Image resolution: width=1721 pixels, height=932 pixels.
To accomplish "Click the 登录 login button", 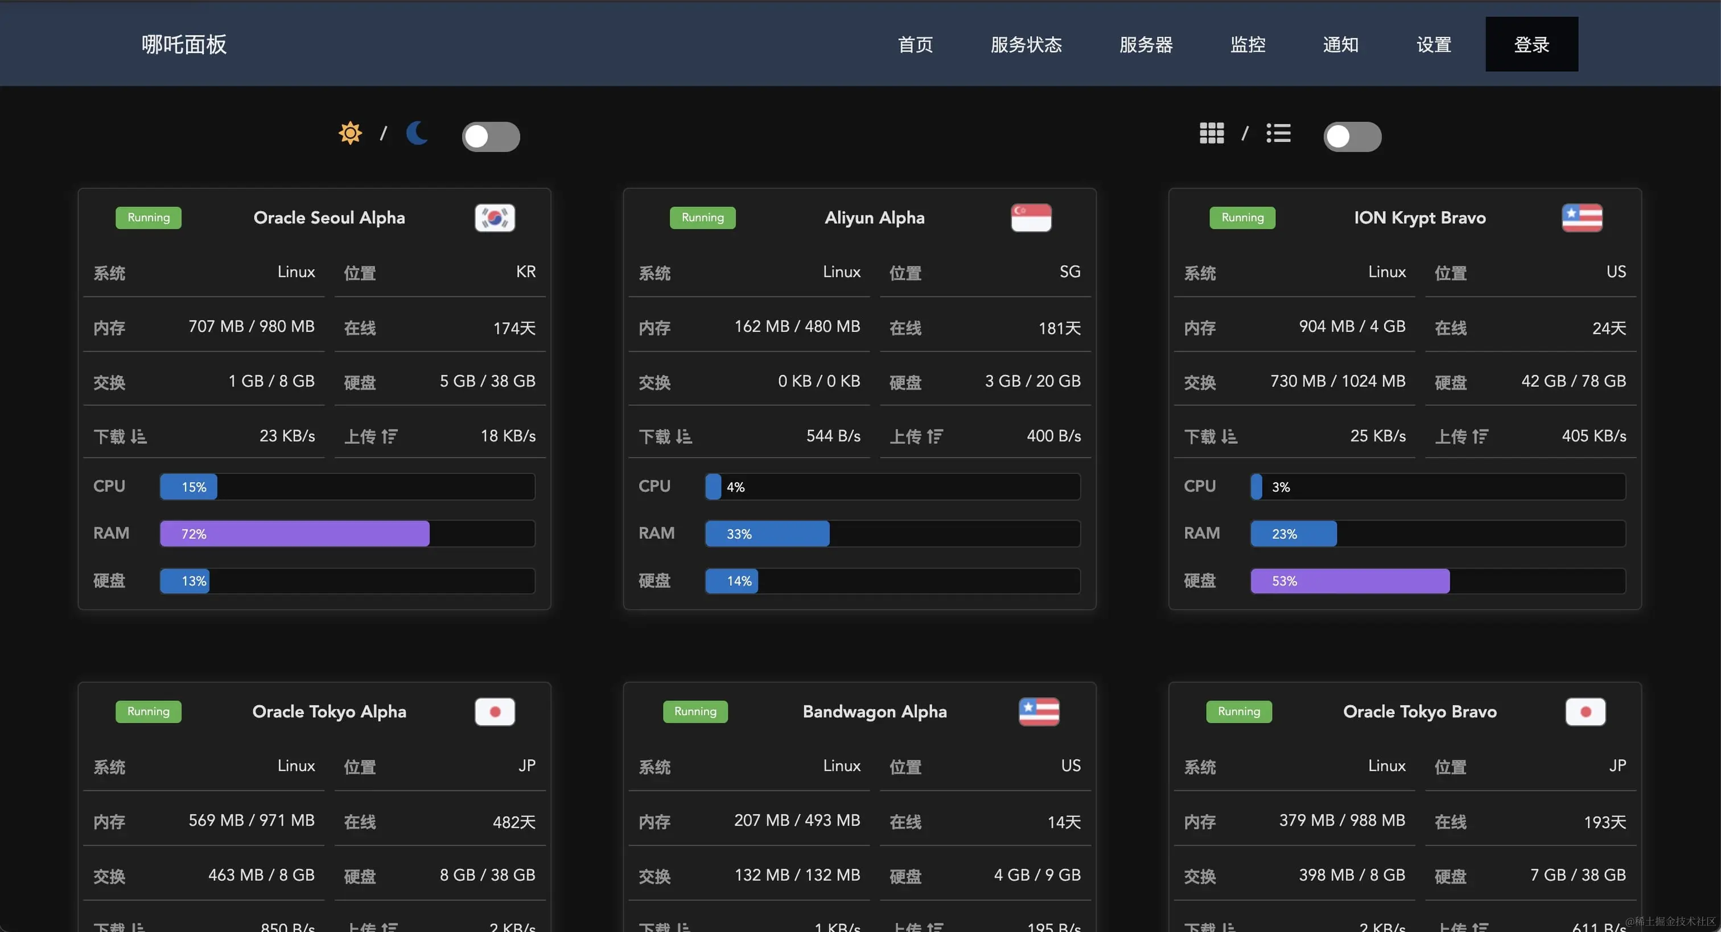I will [1531, 45].
